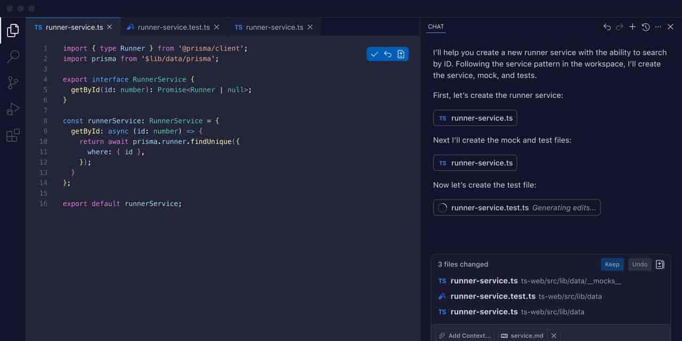Open the Explorer view in activity bar
This screenshot has width=682, height=341.
pos(13,30)
